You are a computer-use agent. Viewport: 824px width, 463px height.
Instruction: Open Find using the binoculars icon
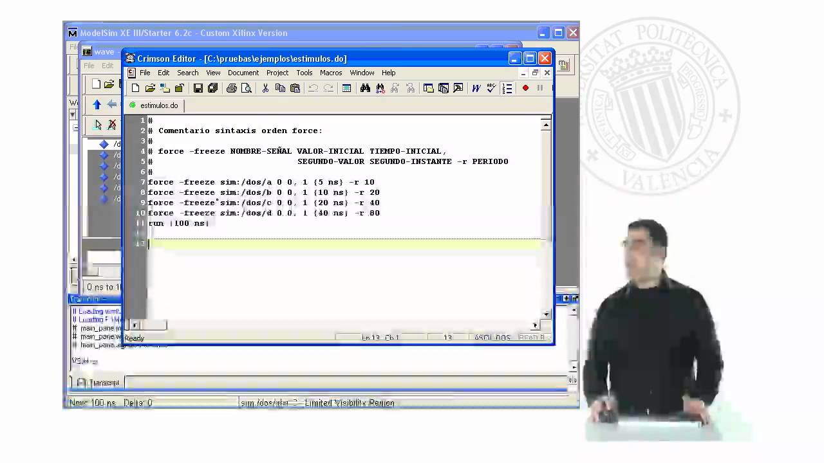pyautogui.click(x=365, y=88)
